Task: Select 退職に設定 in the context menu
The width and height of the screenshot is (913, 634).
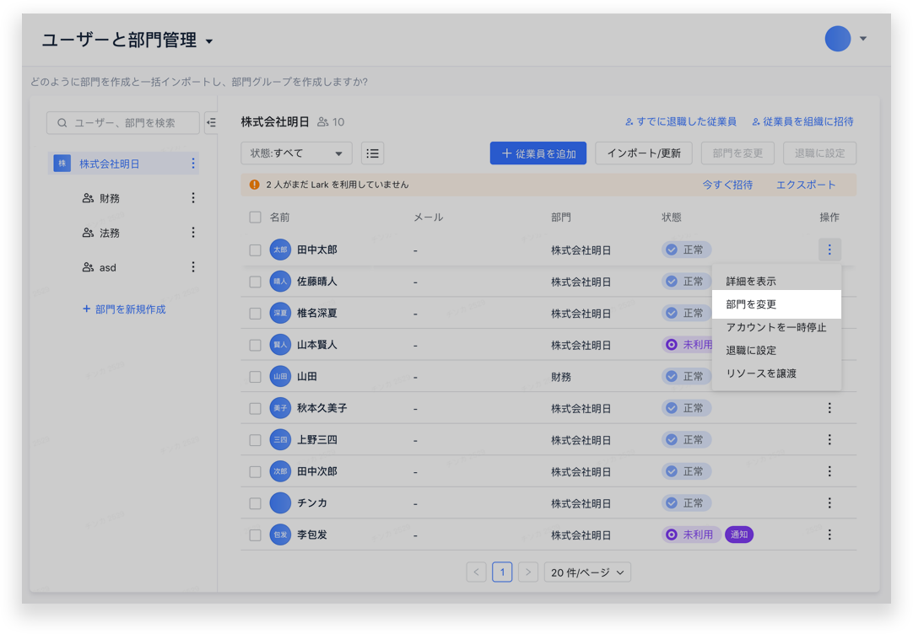Action: [751, 350]
